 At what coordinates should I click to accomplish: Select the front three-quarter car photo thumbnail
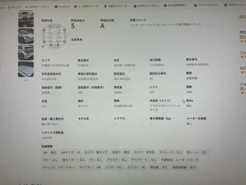26,36
